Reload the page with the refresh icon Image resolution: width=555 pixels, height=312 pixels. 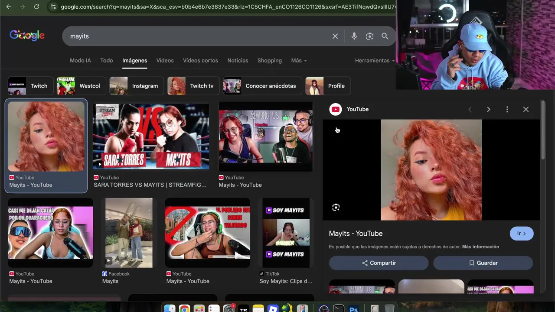coord(36,7)
